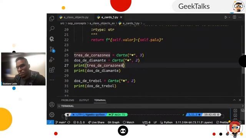Click line 27 print(tres_de_corazones) code
Image resolution: width=246 pixels, height=138 pixels.
tap(100, 66)
